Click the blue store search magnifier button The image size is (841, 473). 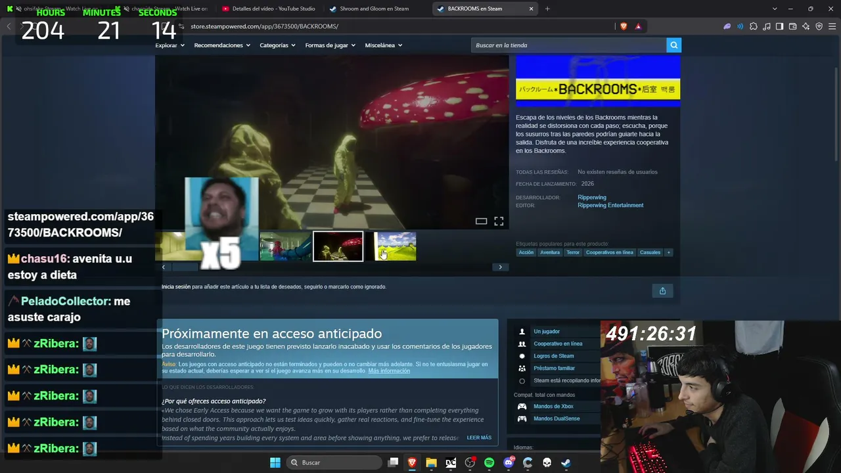(x=673, y=45)
